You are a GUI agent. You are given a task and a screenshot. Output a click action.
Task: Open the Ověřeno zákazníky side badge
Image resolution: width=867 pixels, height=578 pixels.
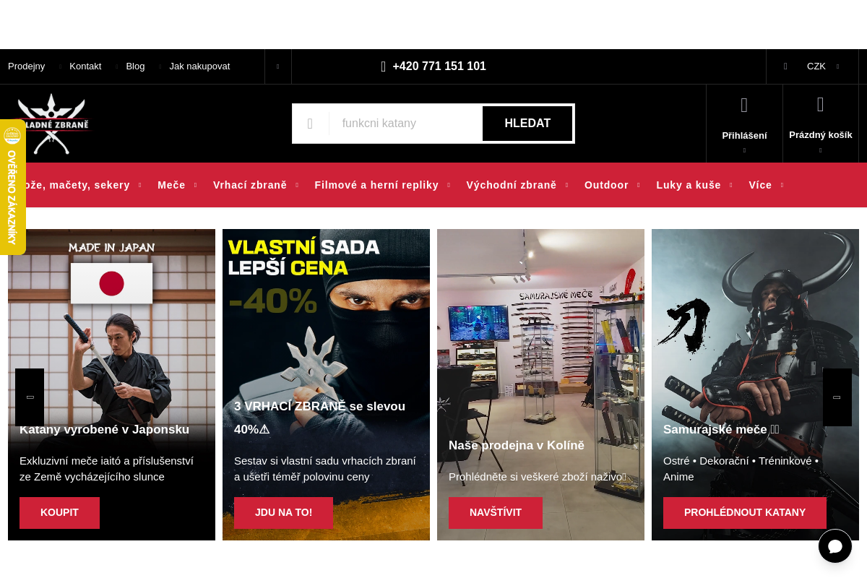point(12,187)
